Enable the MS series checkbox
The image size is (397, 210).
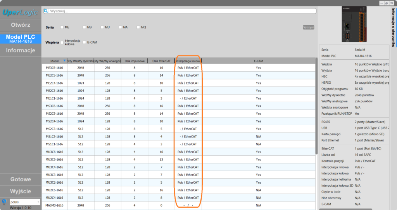84,28
